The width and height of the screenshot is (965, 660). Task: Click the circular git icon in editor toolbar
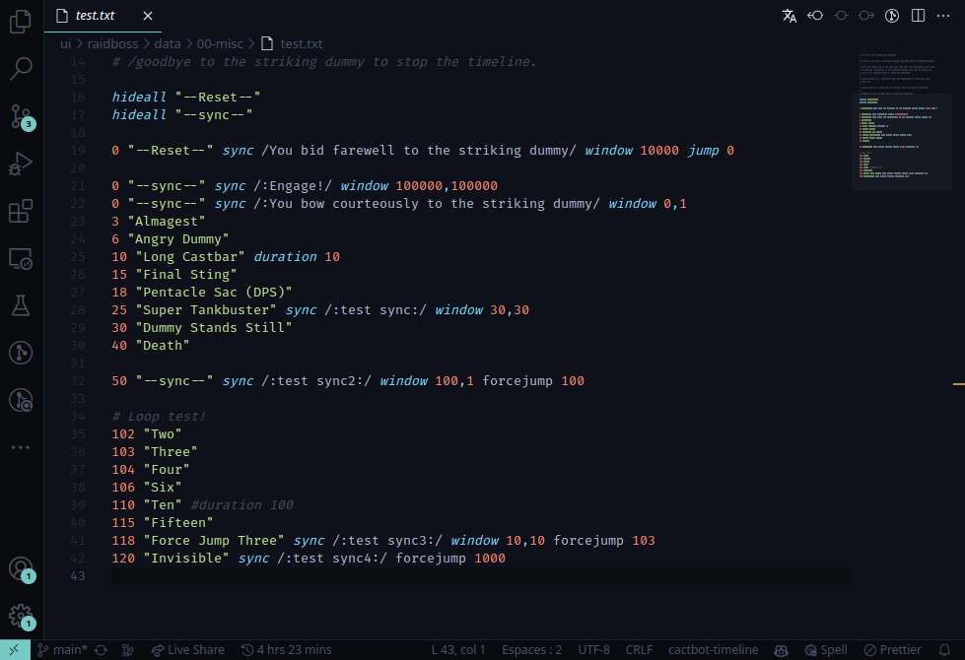892,16
